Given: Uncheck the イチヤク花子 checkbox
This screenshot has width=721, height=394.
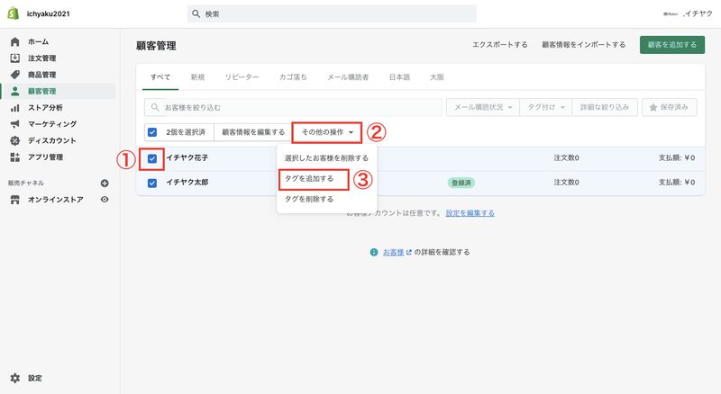Looking at the screenshot, I should pos(152,158).
